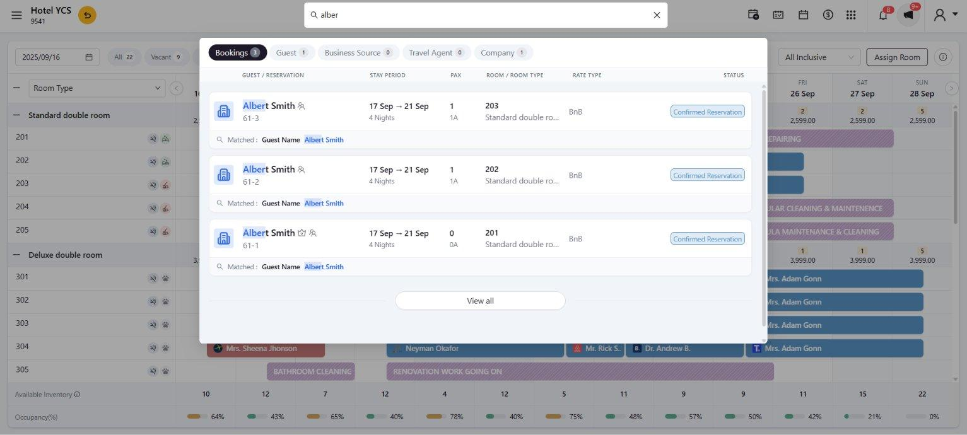The image size is (967, 435).
Task: Click red dirty-status icon for room 203
Action: (165, 185)
